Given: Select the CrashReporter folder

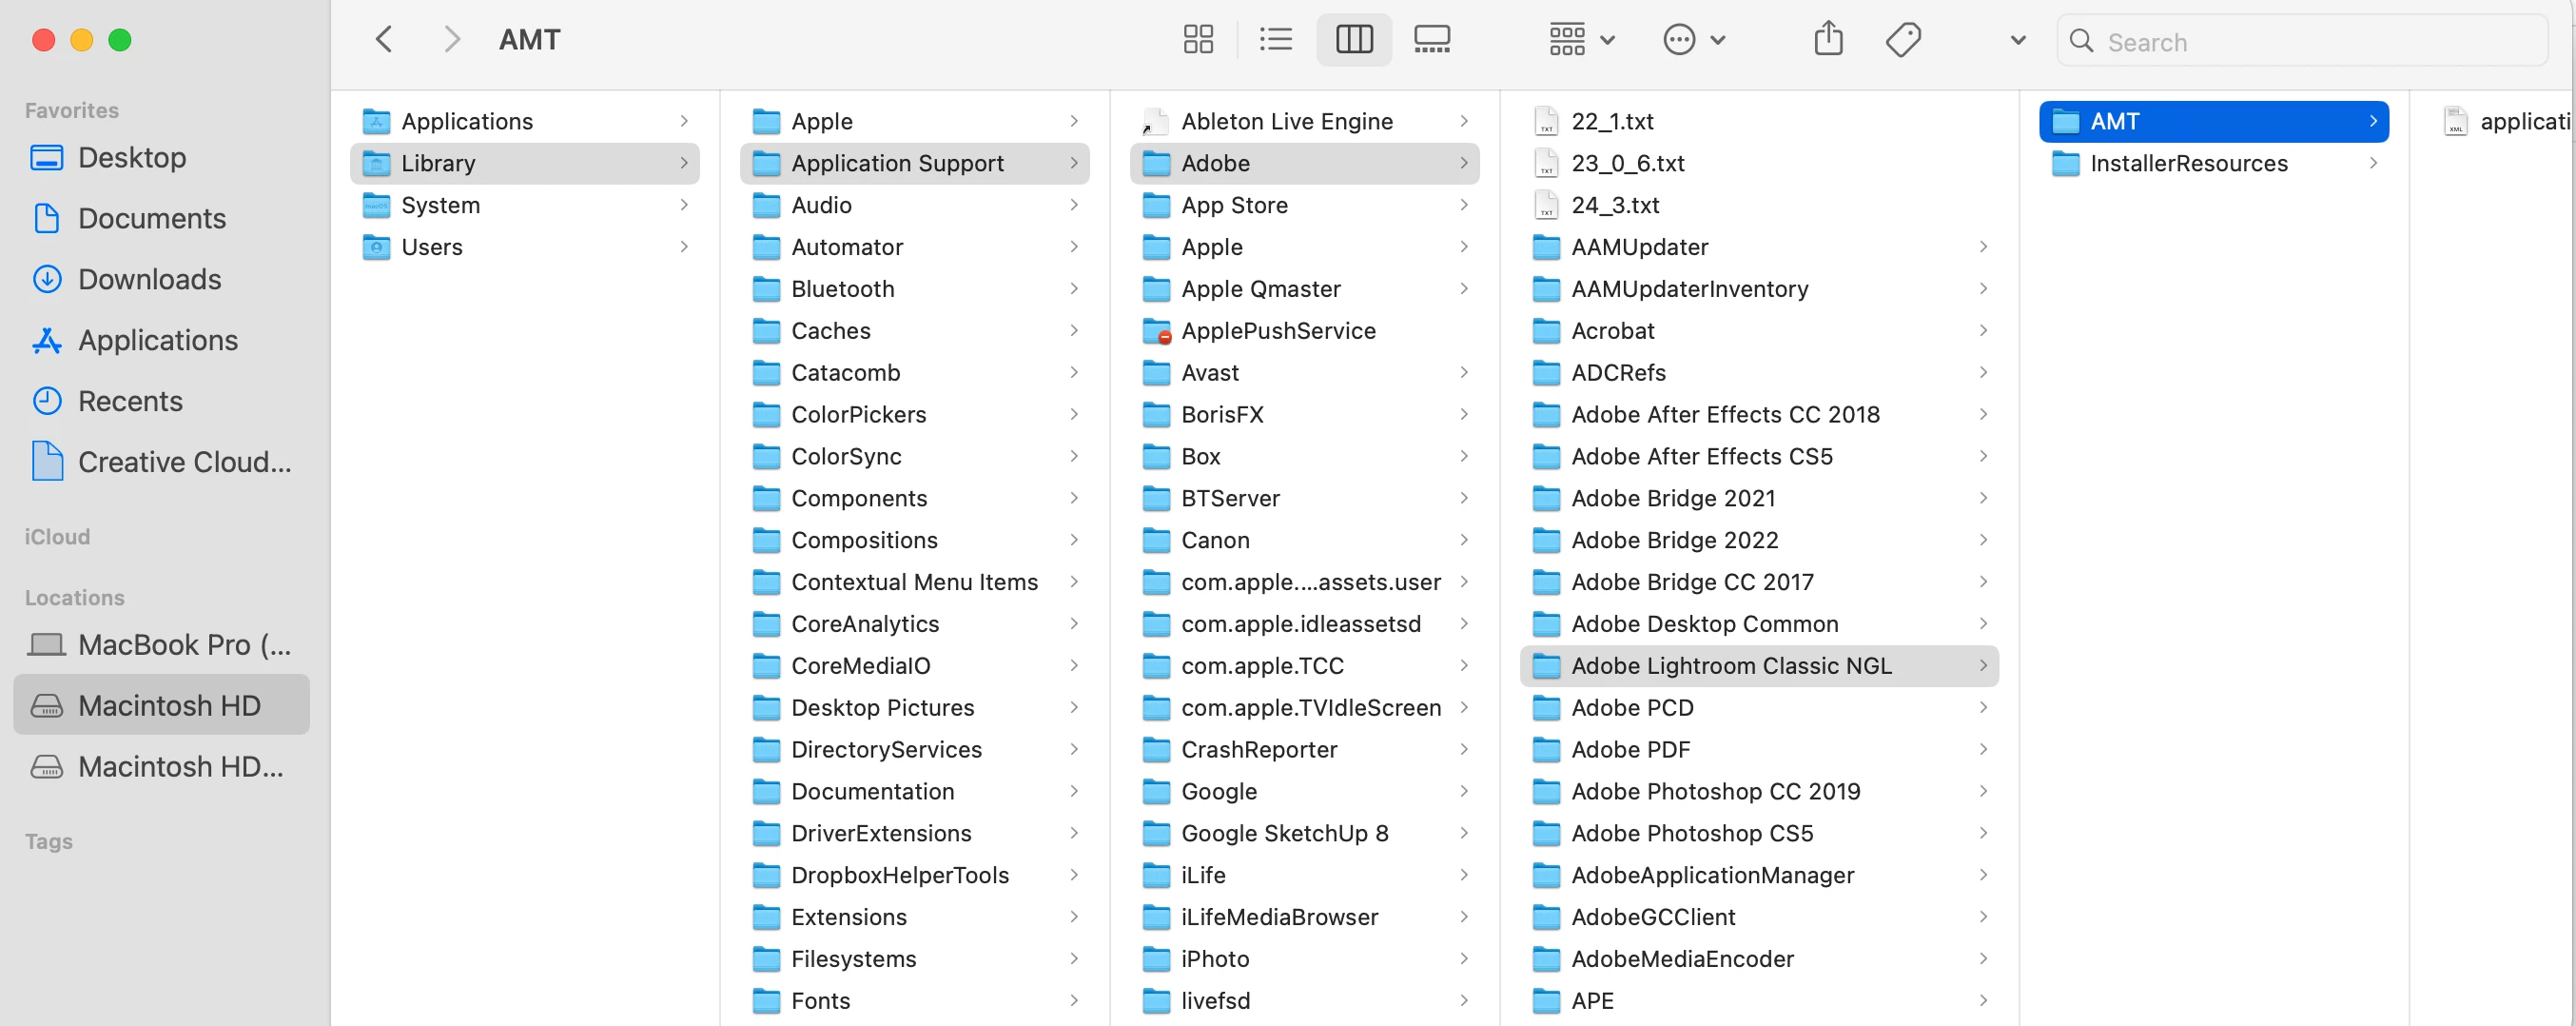Looking at the screenshot, I should (1304, 750).
